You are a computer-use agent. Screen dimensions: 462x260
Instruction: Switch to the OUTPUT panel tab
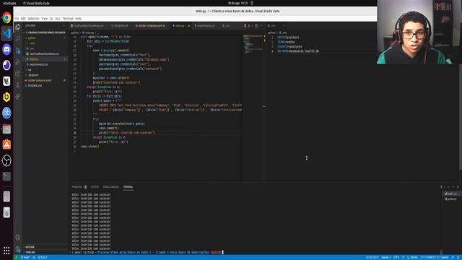[95, 187]
